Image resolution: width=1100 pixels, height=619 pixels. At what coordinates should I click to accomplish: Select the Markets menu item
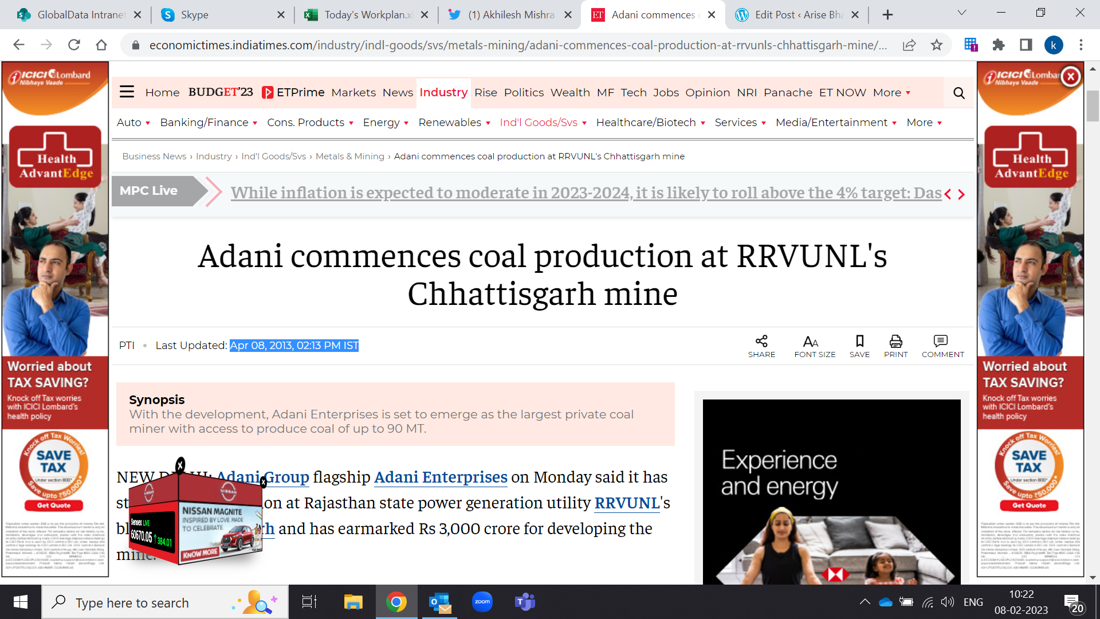(x=353, y=93)
